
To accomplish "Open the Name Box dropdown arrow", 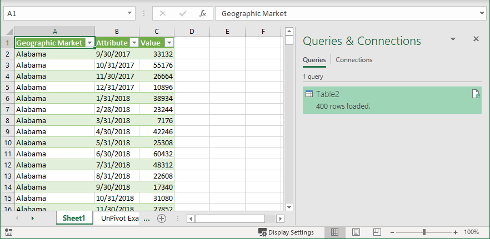I will tap(129, 13).
